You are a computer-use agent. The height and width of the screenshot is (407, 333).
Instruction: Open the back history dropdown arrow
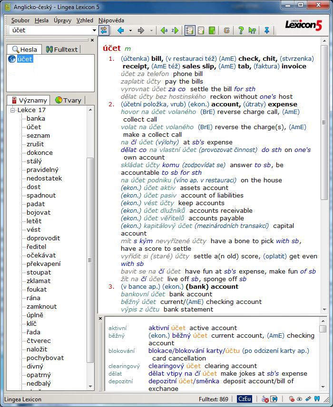coord(130,30)
